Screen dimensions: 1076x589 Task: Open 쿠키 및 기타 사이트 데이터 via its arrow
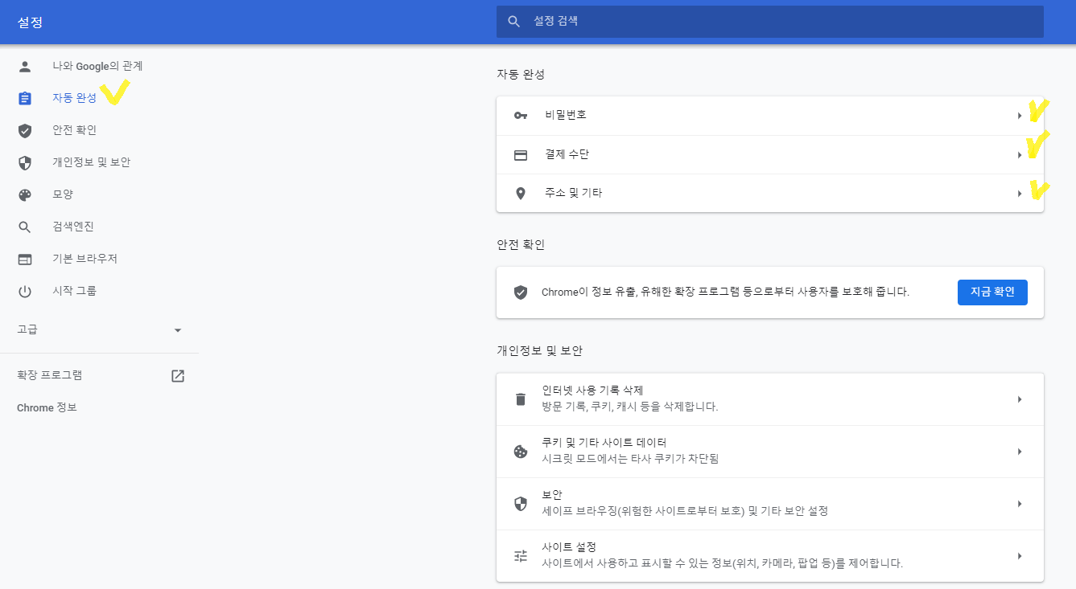1020,452
